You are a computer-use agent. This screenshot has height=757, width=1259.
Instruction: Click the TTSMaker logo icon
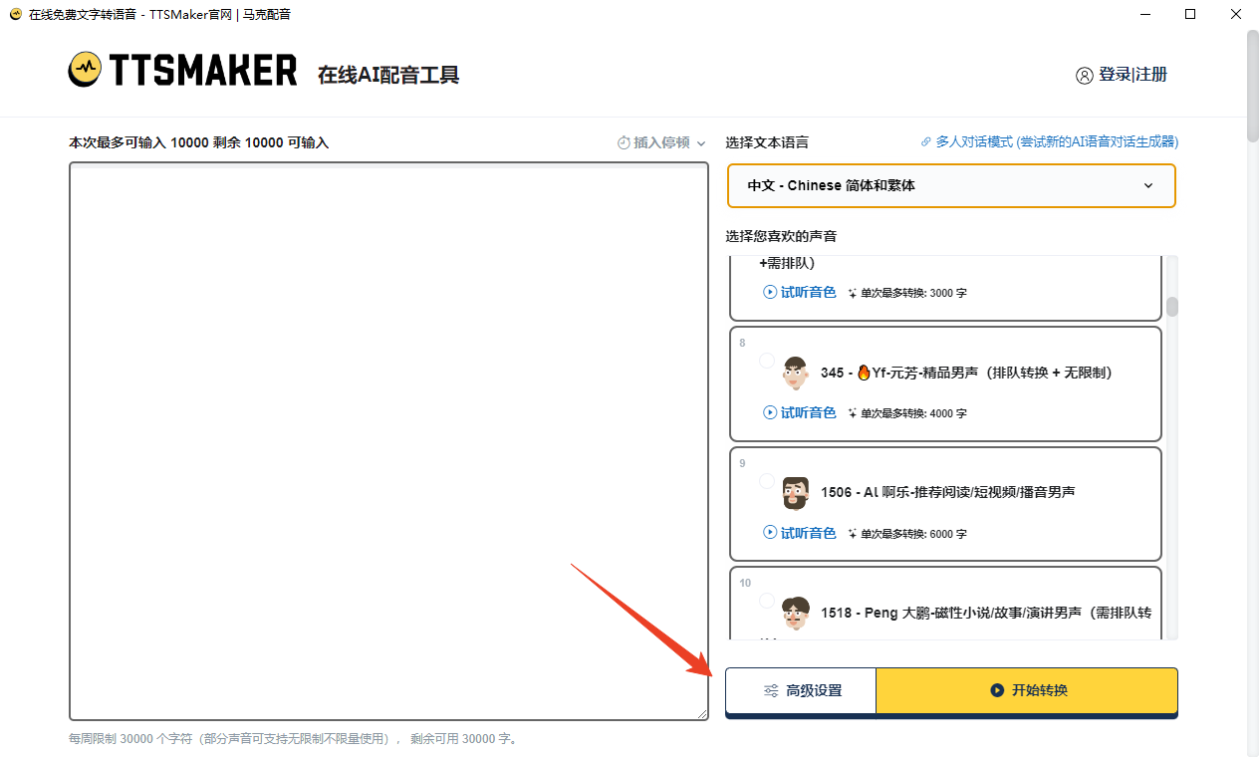coord(86,70)
